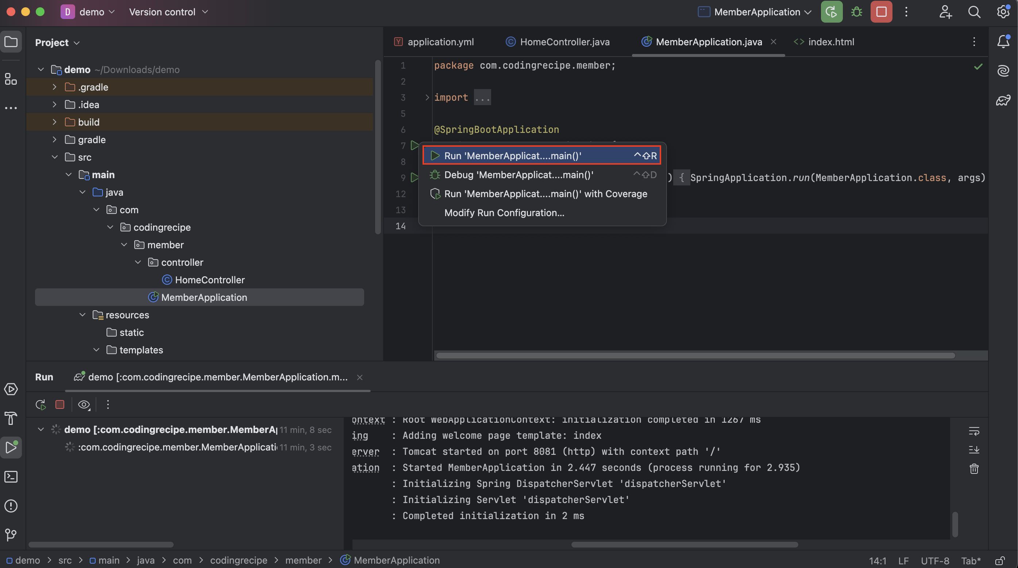Select Debug 'MemberApplicat....main()' menu item
Viewport: 1018px width, 568px height.
tap(542, 174)
